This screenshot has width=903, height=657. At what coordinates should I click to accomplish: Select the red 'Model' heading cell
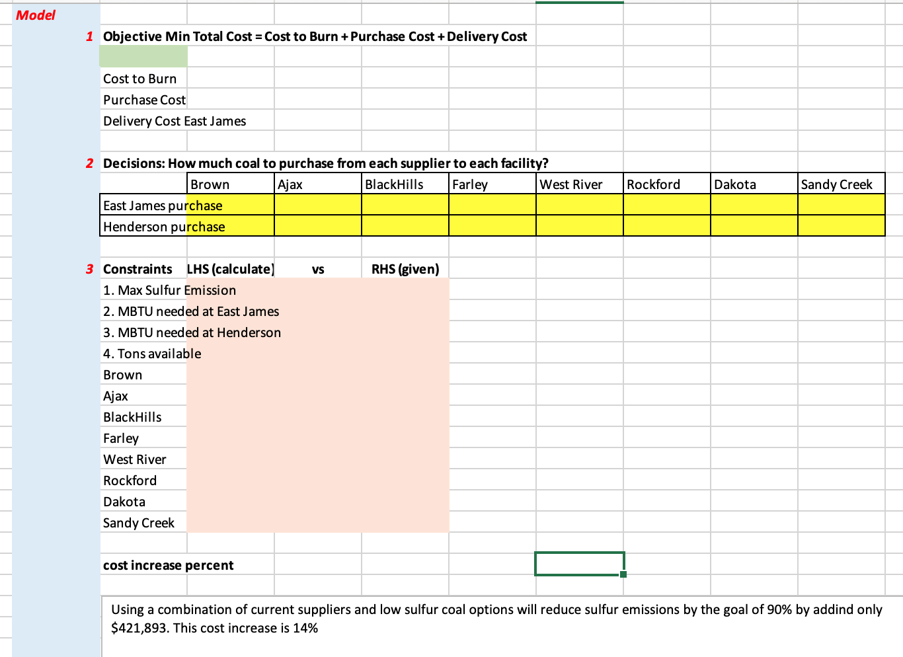point(36,15)
